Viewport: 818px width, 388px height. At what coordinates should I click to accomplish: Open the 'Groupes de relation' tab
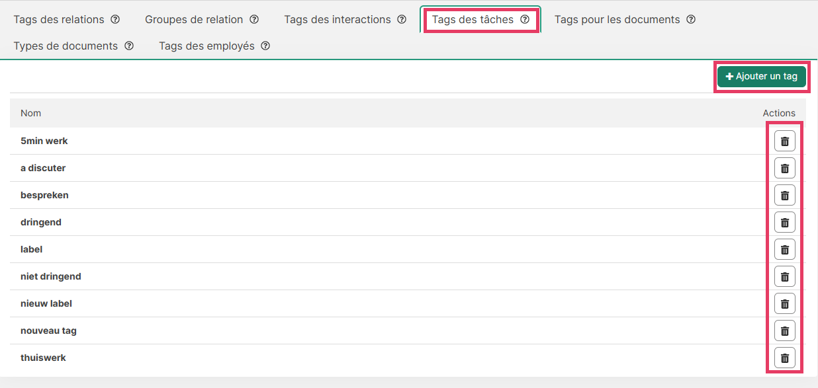(x=194, y=19)
